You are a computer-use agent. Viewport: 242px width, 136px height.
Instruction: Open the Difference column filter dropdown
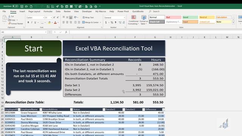click(163, 110)
